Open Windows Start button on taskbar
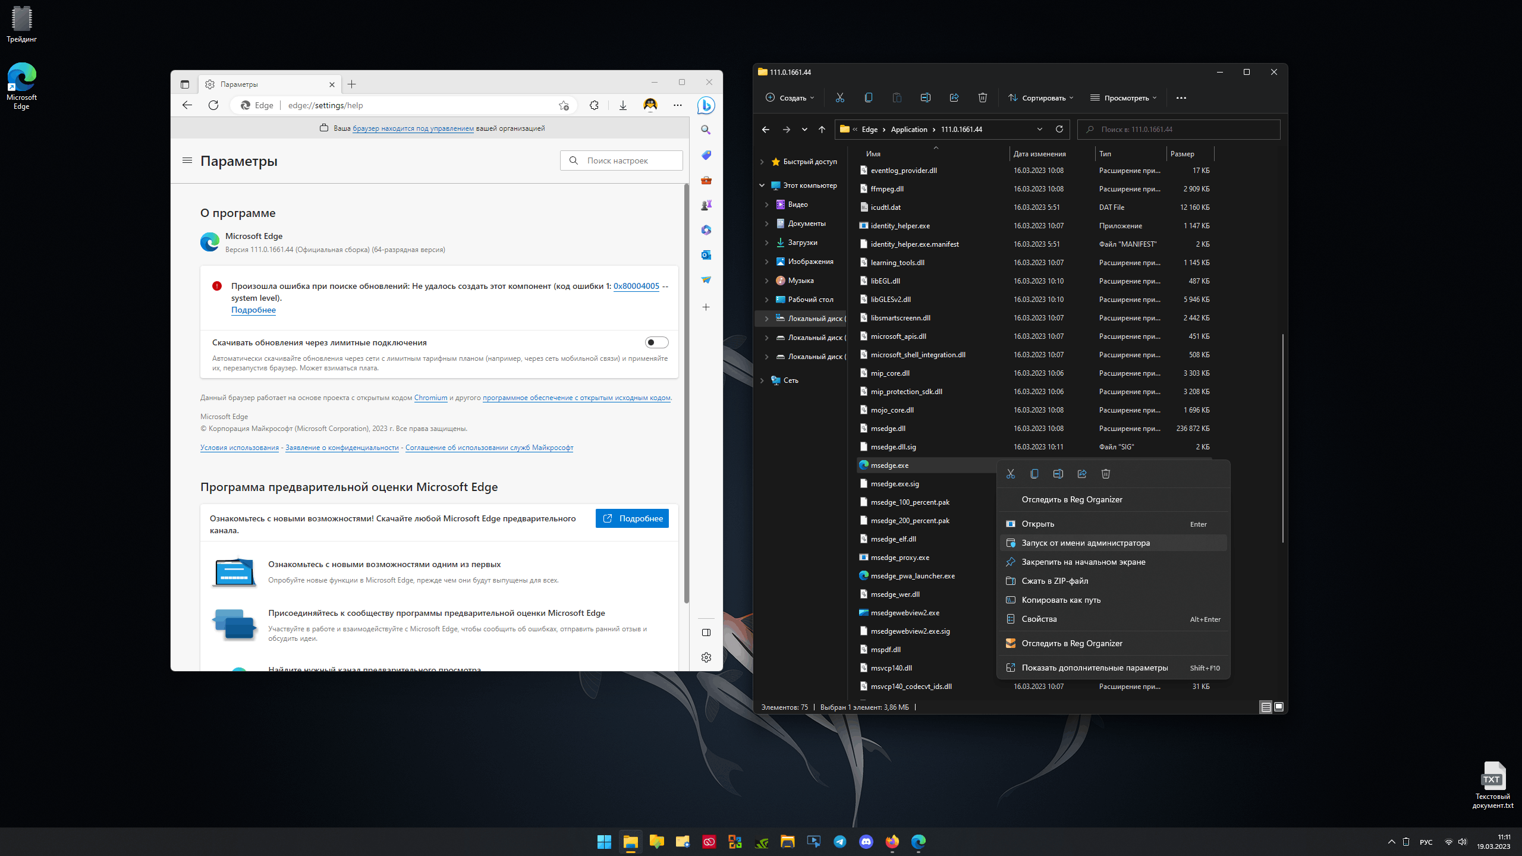Viewport: 1522px width, 856px height. [x=604, y=842]
